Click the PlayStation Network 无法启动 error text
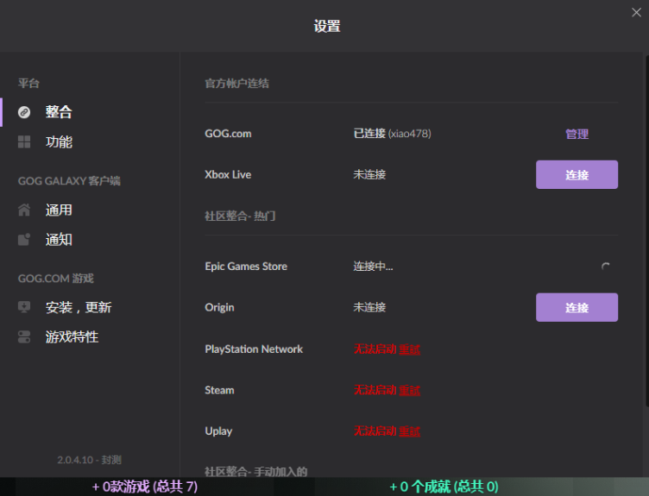The image size is (649, 496). point(375,349)
